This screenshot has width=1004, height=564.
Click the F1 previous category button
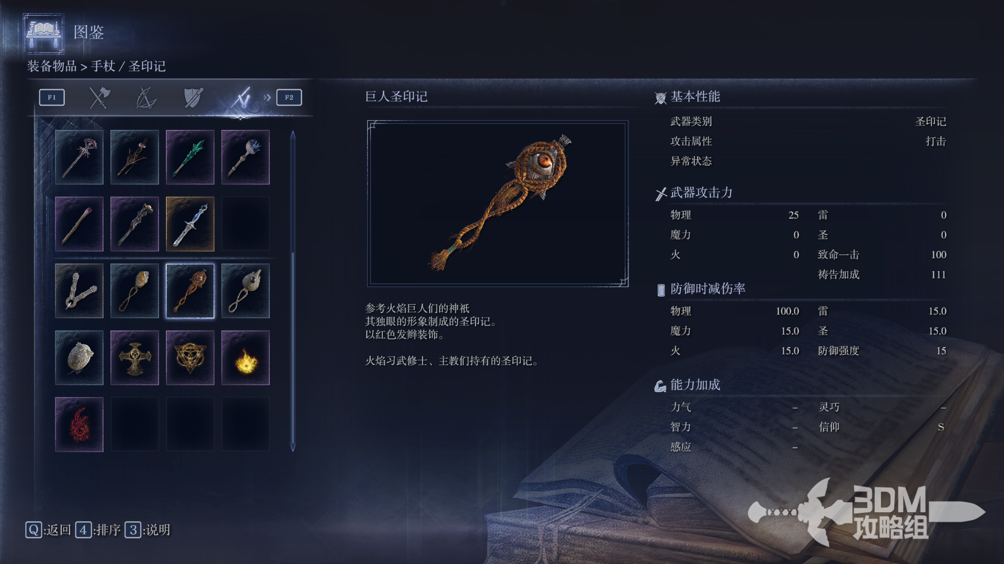tap(52, 98)
